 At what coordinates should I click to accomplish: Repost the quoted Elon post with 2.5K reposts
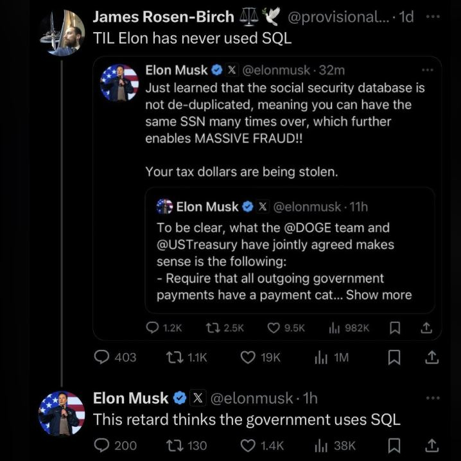213,327
